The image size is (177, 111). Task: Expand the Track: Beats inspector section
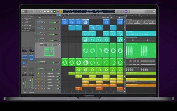click(23, 30)
